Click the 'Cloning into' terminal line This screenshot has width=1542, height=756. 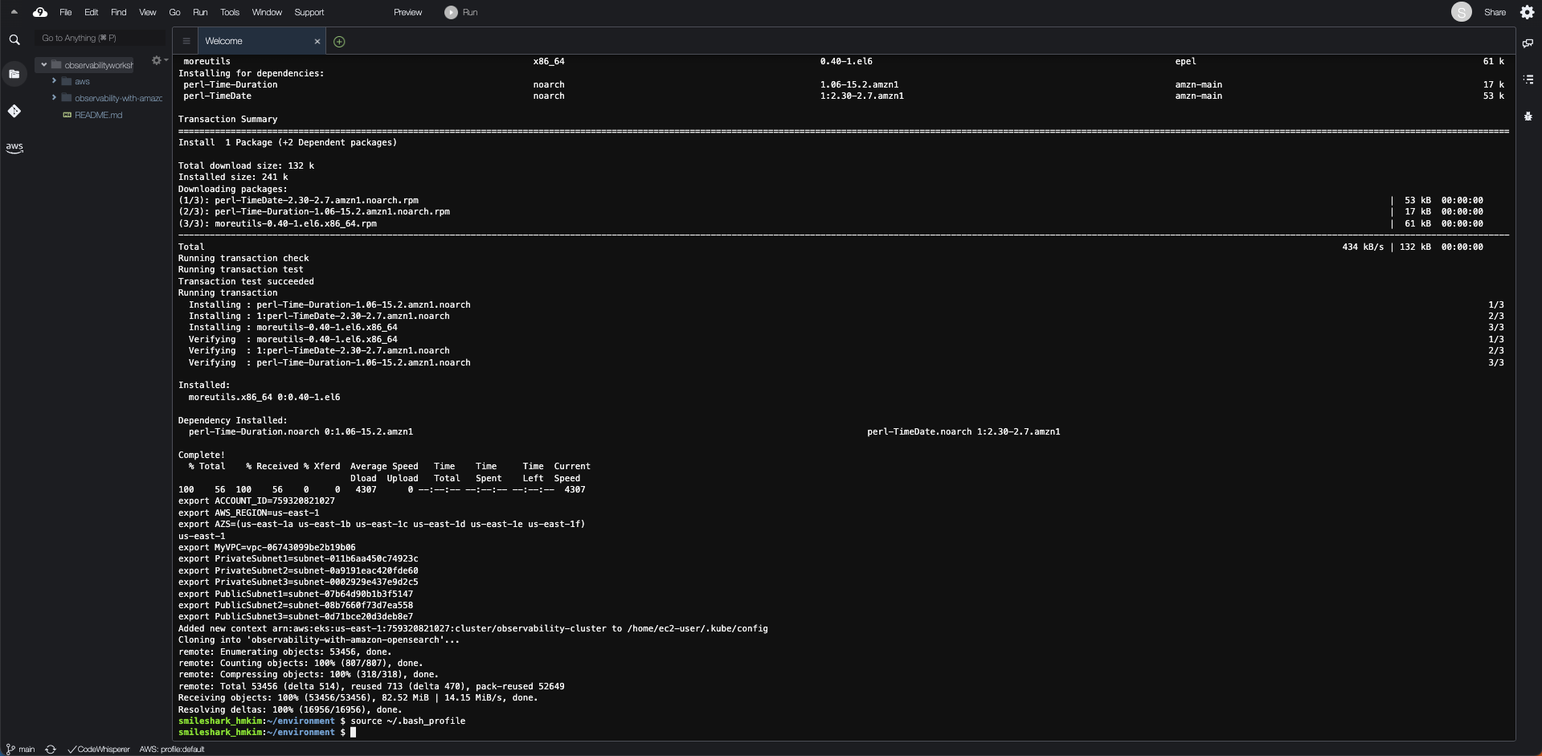[x=319, y=640]
